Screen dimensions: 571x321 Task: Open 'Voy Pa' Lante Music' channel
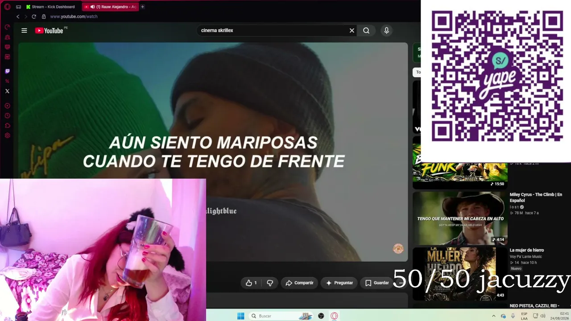(x=526, y=257)
